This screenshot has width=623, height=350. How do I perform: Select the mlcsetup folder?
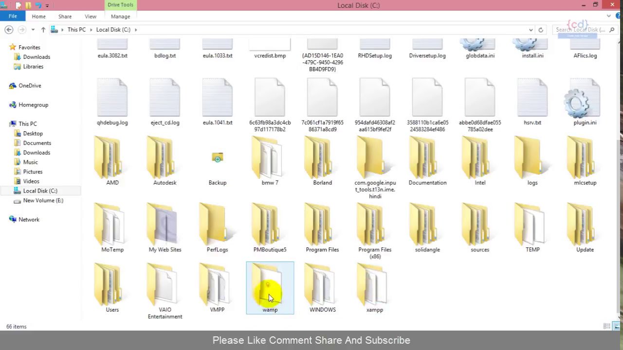coord(585,160)
